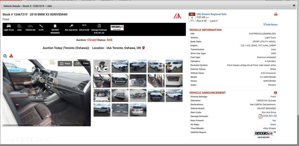Open CARFAX report in black info bar
This screenshot has height=146, width=299.
click(x=117, y=28)
